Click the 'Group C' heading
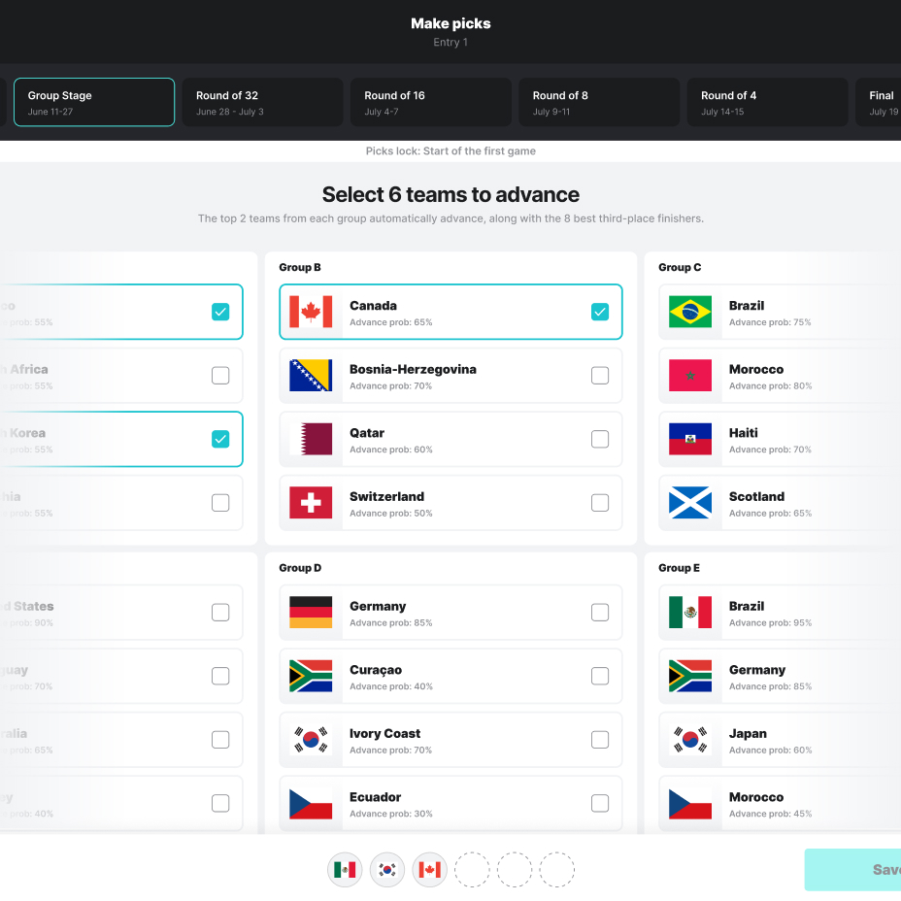Image resolution: width=901 pixels, height=901 pixels. (680, 267)
